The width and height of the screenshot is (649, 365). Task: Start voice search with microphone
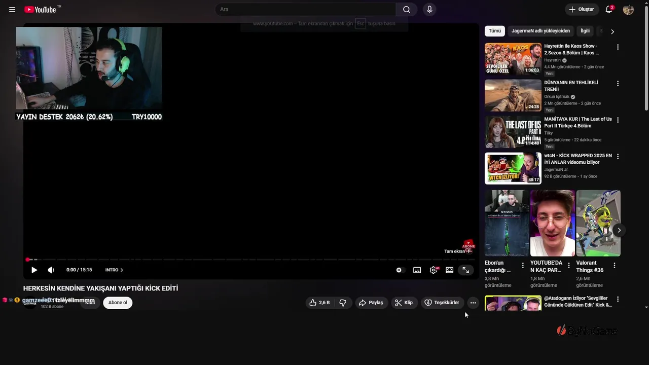pos(429,10)
